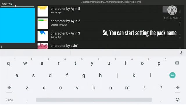Tap the v key
186x105 pixels.
click(77, 88)
